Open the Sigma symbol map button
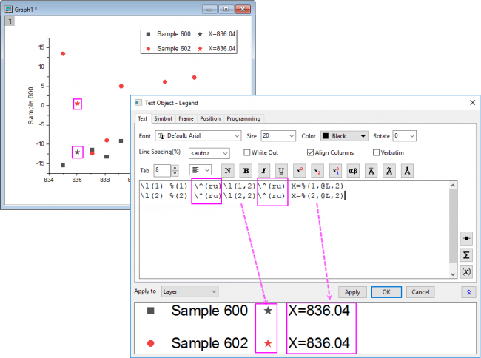Viewport: 481px width, 358px height. (466, 254)
